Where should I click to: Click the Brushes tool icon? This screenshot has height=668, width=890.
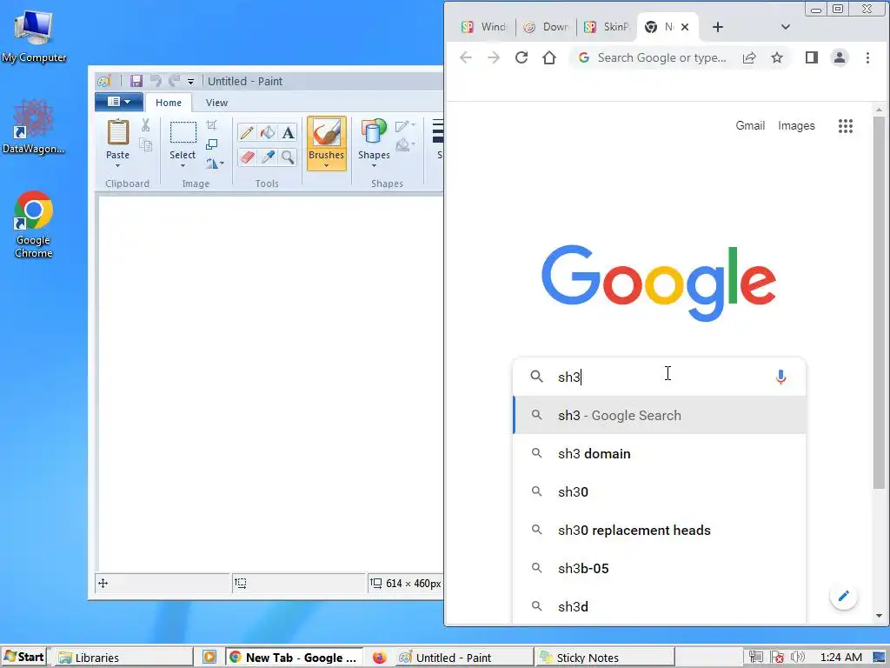click(x=327, y=133)
